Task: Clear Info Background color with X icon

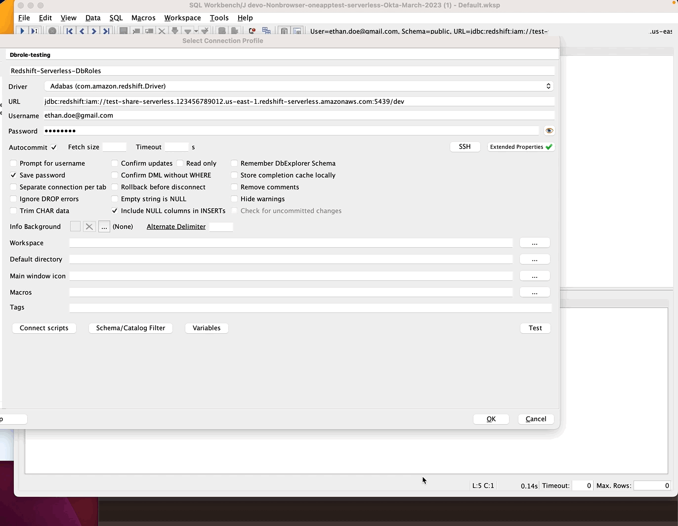Action: [89, 226]
